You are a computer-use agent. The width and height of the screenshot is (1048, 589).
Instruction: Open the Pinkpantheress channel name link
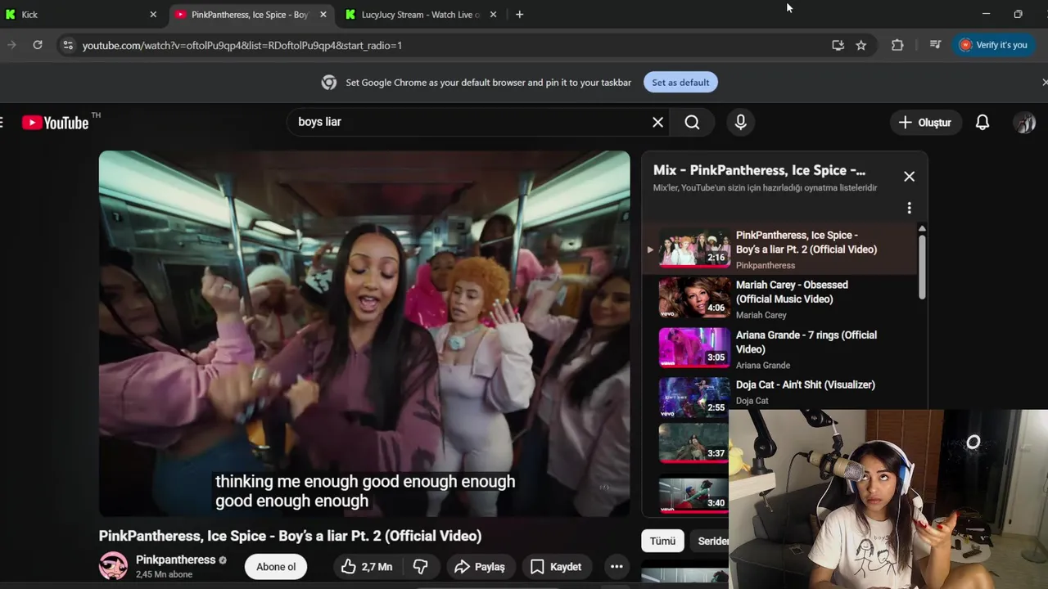175,560
